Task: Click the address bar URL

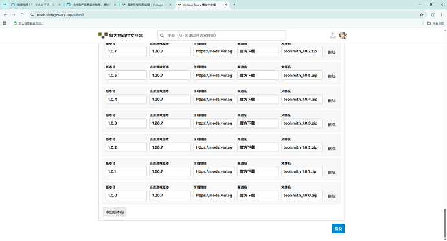Action: (60, 14)
